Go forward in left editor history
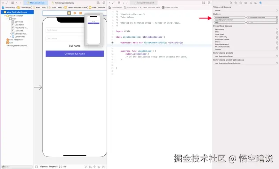This screenshot has width=279, height=169. pos(21,3)
